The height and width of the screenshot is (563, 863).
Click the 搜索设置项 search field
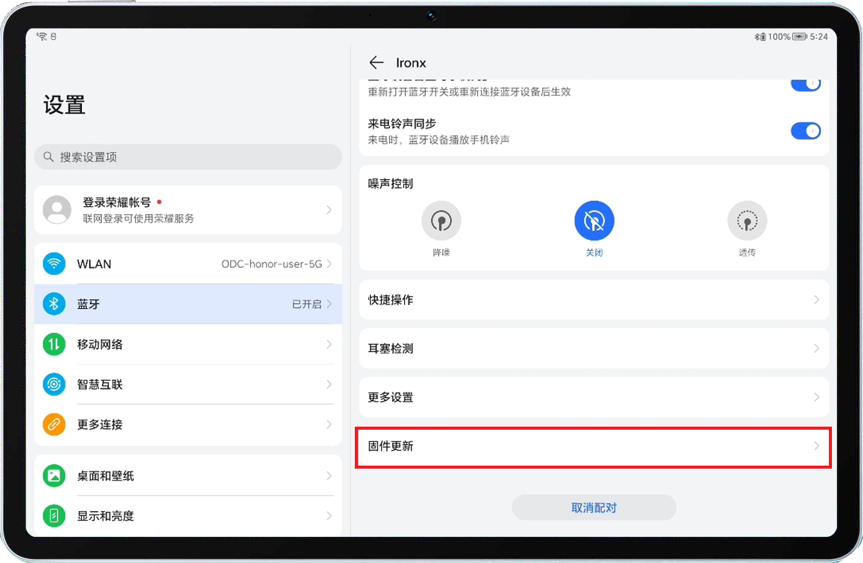point(189,157)
